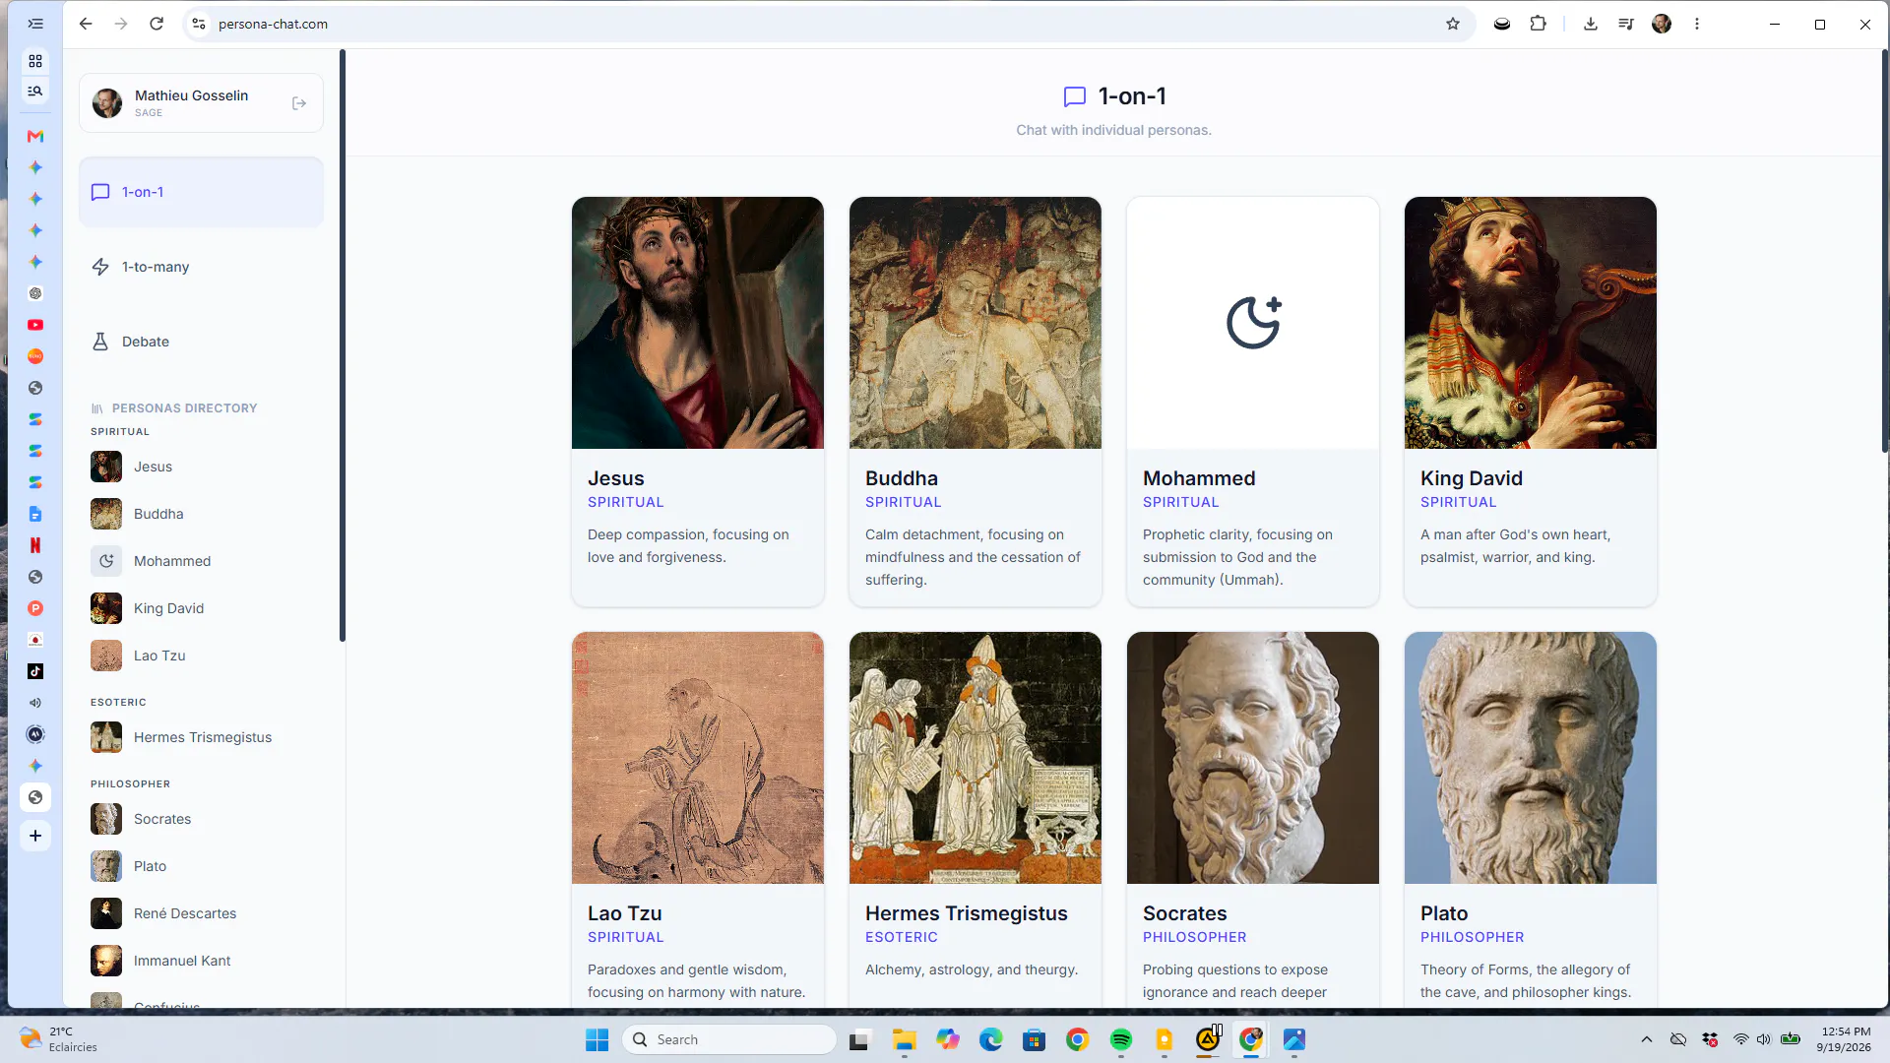Open the Lao Tzu card painting
The image size is (1890, 1063).
698,758
